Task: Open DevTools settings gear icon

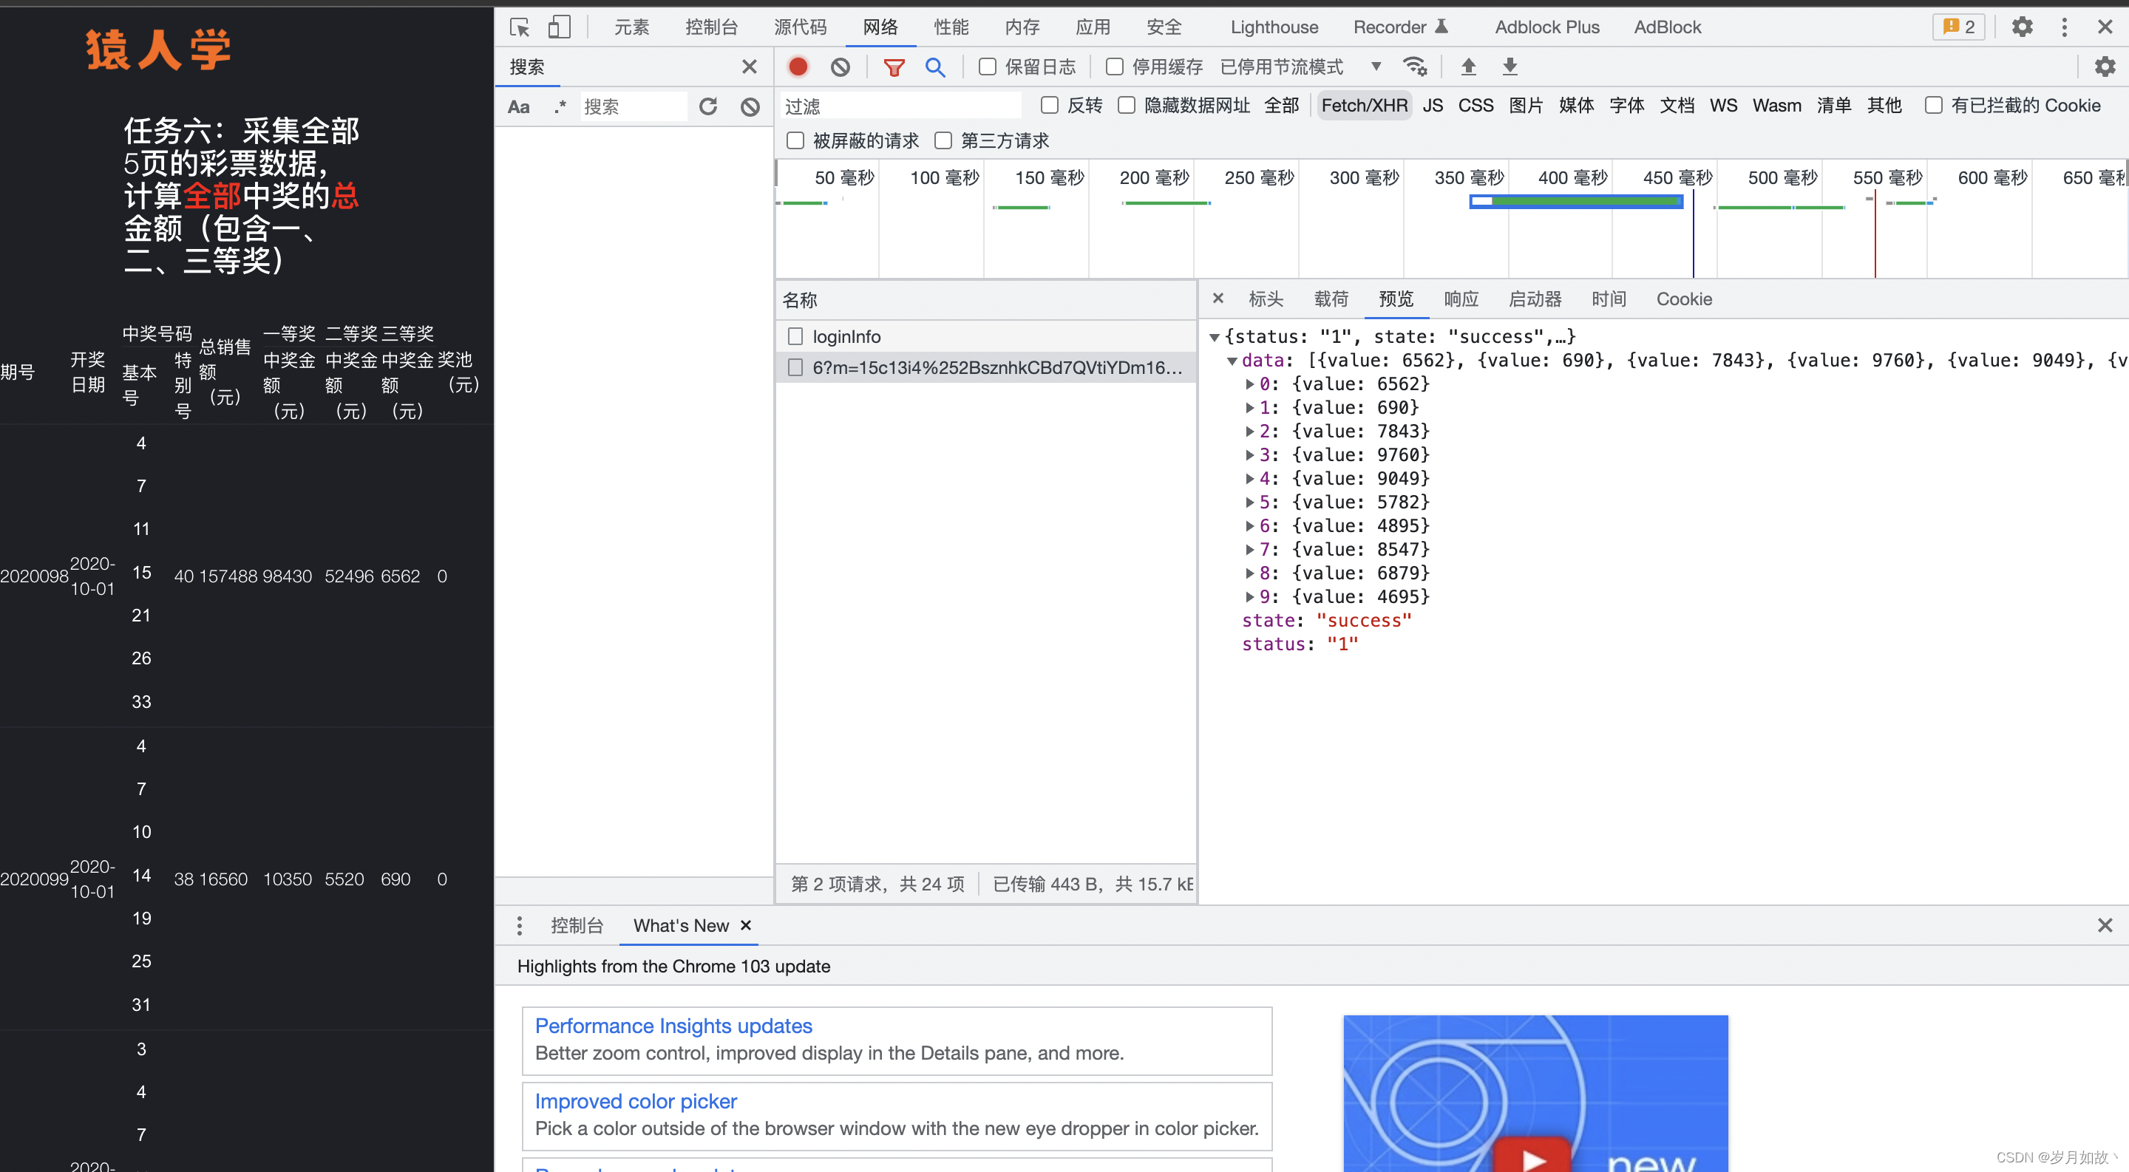Action: pyautogui.click(x=2022, y=27)
